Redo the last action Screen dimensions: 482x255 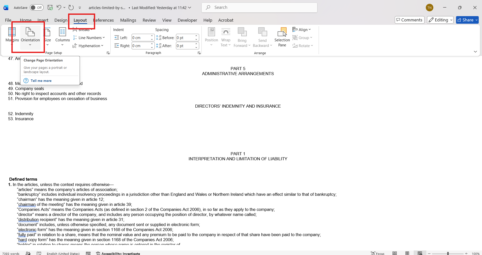(x=71, y=8)
